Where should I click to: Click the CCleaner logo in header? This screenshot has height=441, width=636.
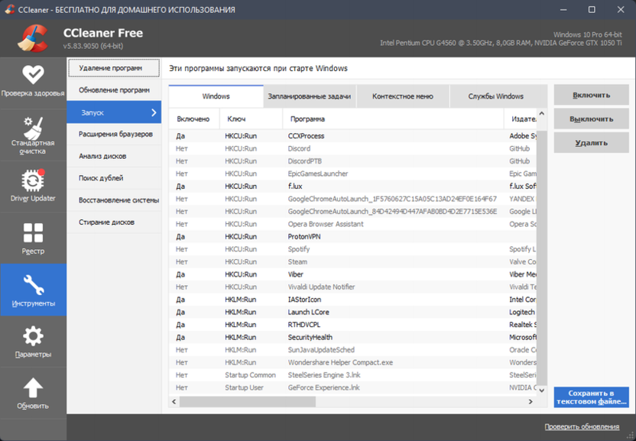coord(34,39)
